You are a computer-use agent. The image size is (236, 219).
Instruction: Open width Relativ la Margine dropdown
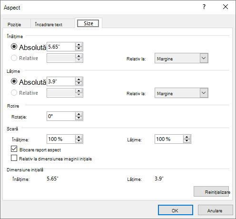pyautogui.click(x=181, y=93)
